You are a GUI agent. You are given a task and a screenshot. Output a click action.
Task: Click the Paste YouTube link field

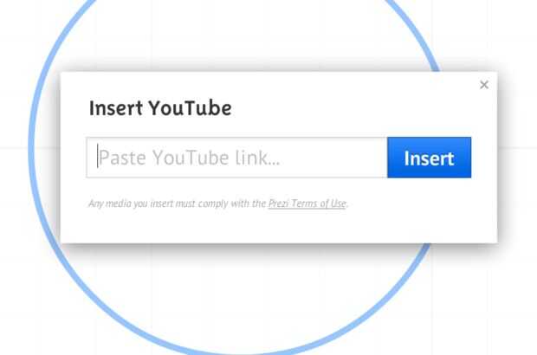tap(236, 158)
